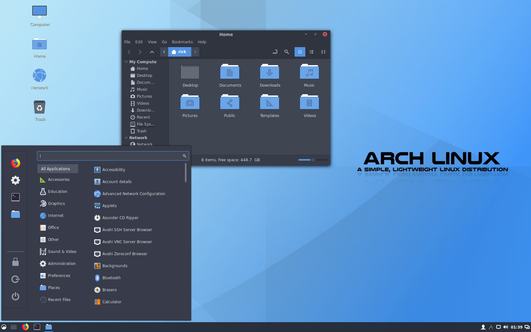Click the right path bar scroll arrow

pos(195,52)
